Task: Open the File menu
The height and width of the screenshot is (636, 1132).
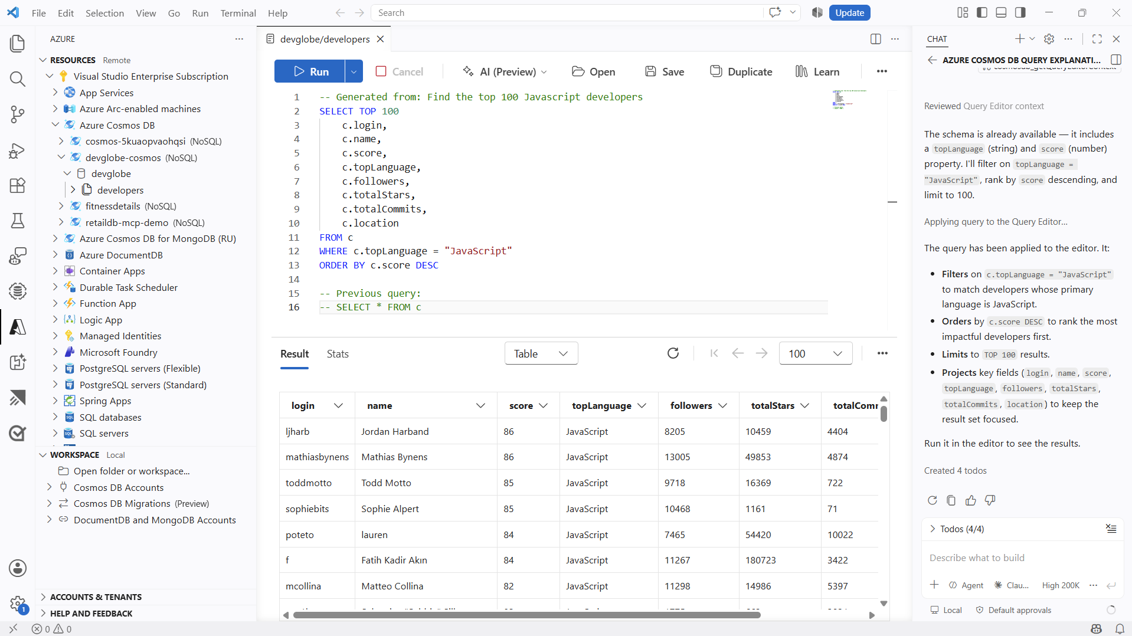Action: 39,12
